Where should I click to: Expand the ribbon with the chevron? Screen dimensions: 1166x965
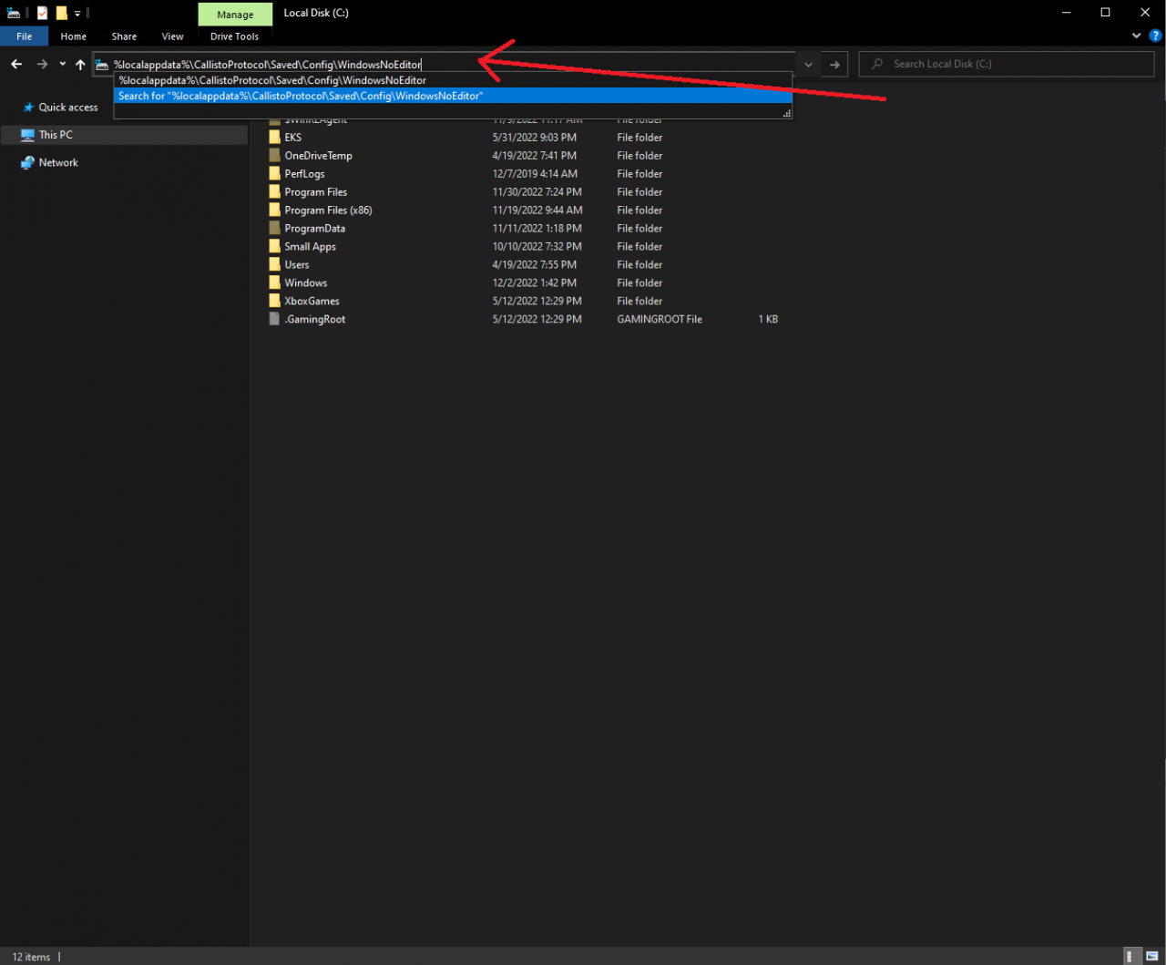1136,36
